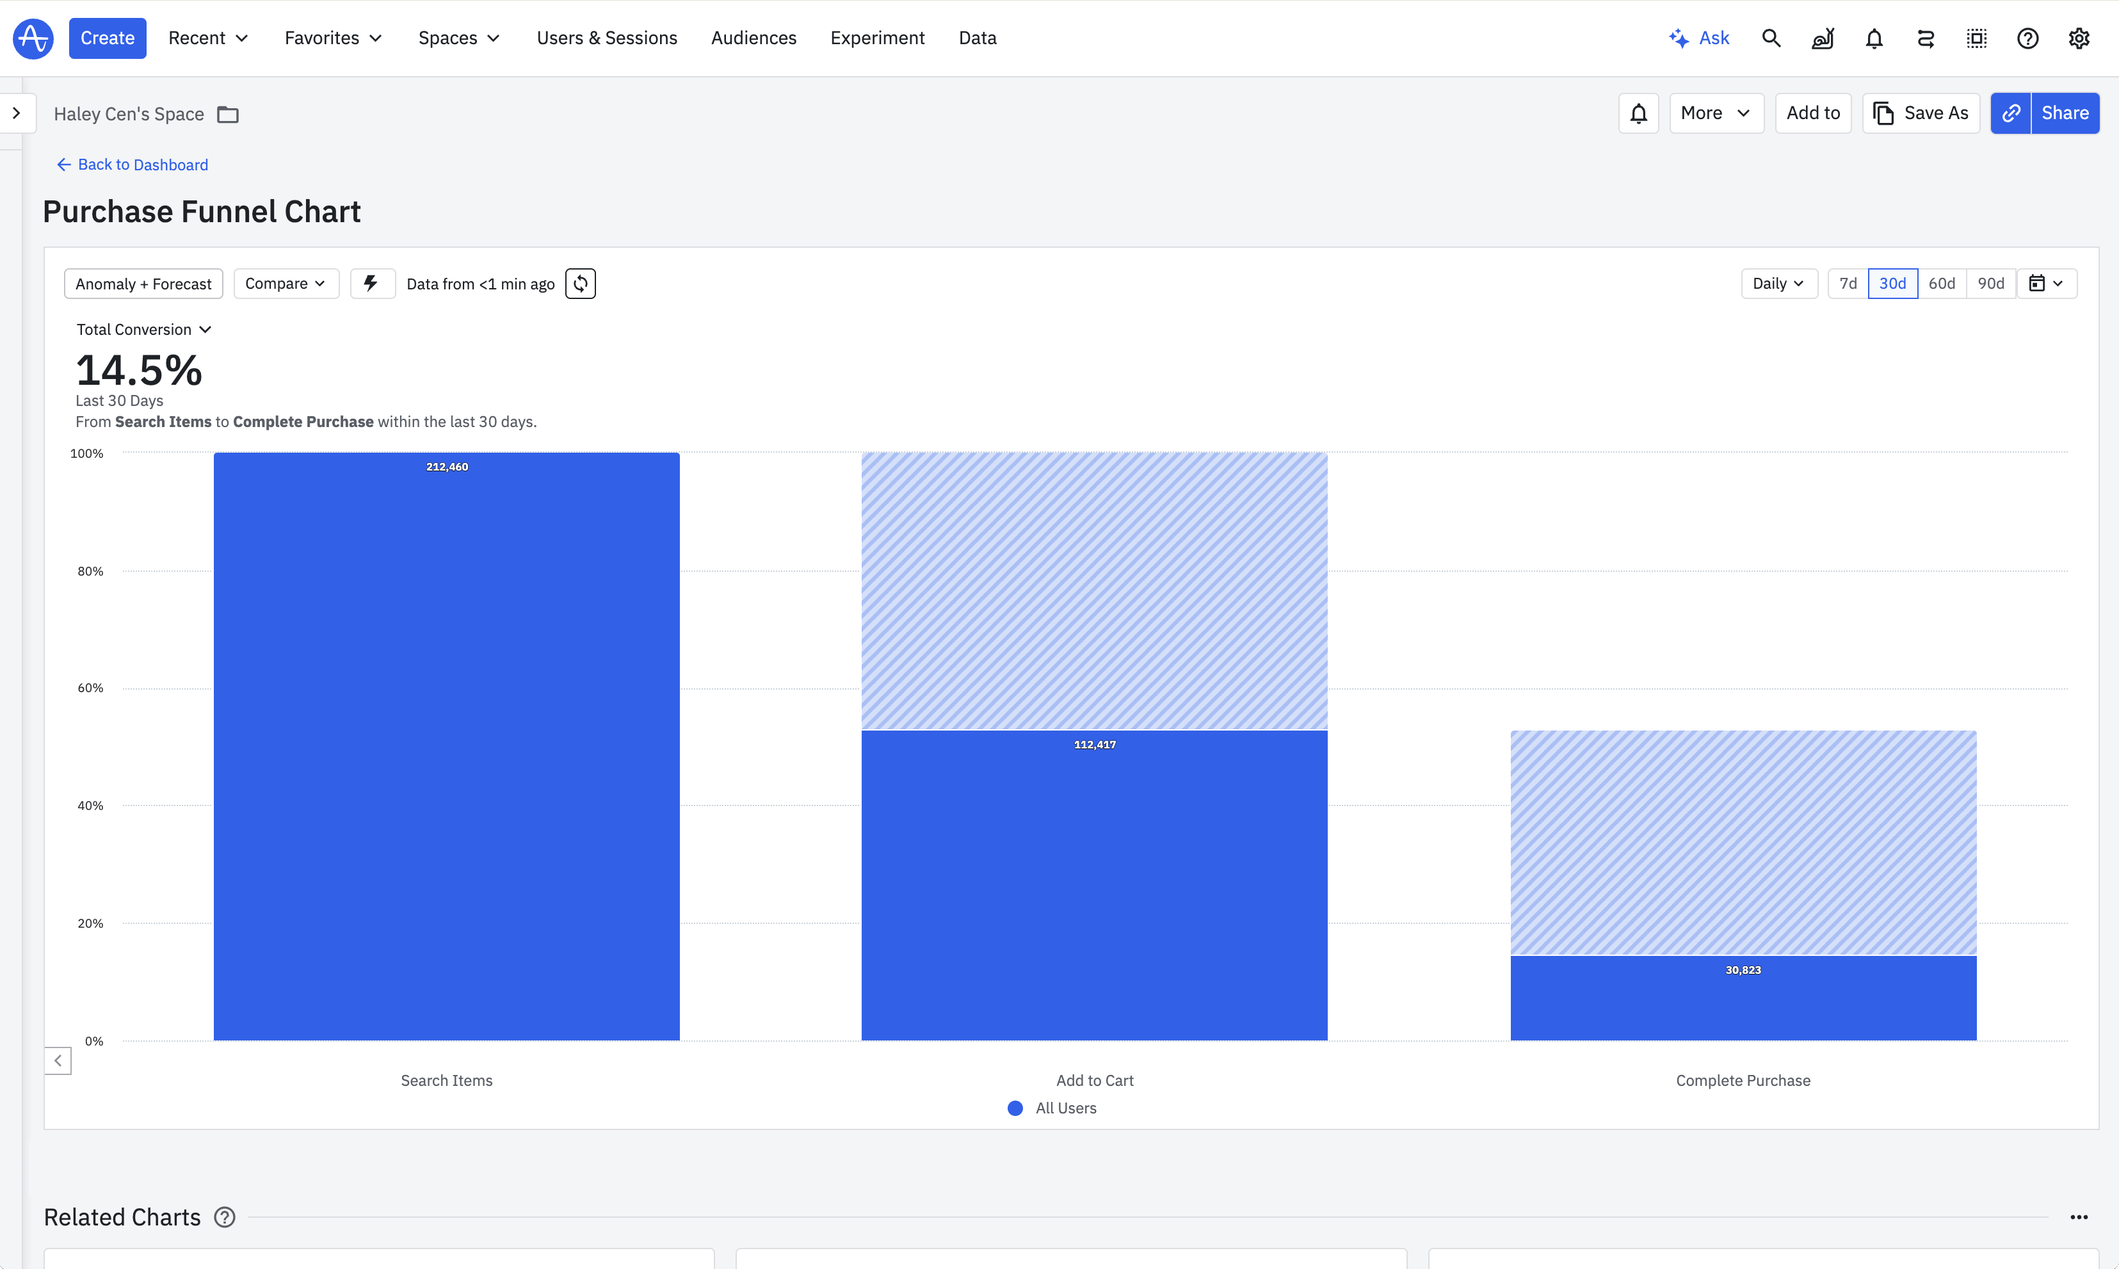Select the 7d date range
2119x1269 pixels.
[1848, 284]
